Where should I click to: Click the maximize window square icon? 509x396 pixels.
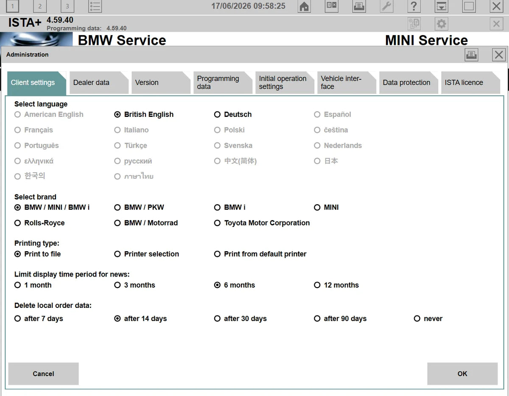(469, 6)
